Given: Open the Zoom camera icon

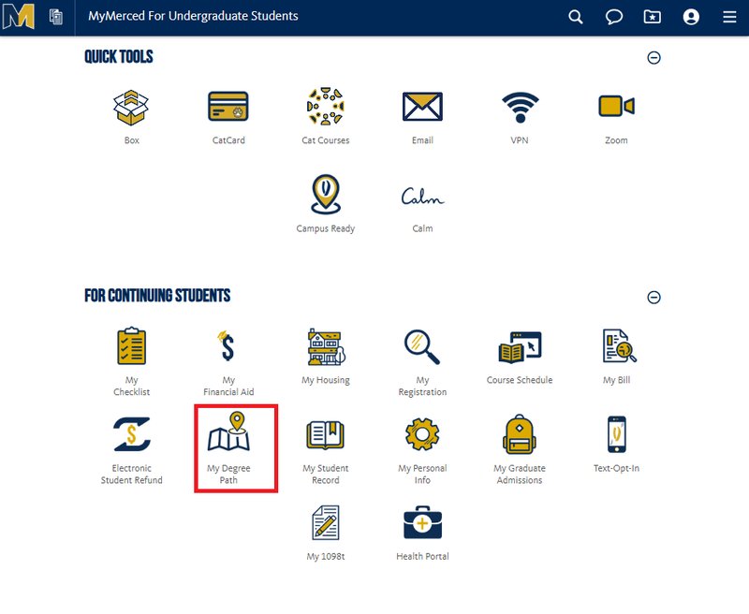Looking at the screenshot, I should 616,106.
